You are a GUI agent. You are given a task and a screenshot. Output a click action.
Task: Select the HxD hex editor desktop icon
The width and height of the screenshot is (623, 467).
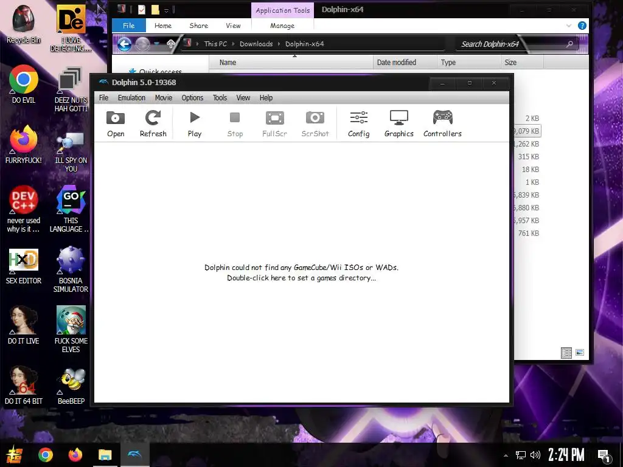point(24,267)
